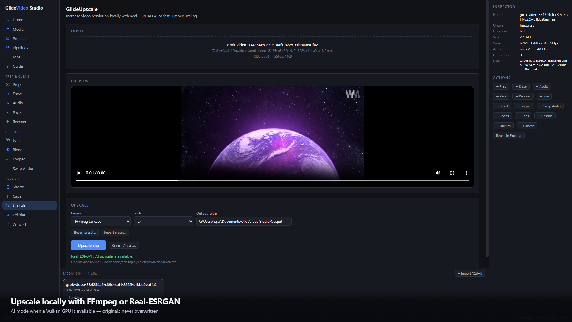The width and height of the screenshot is (572, 322).
Task: Click the Jobs list icon in sidebar
Action: click(x=8, y=57)
